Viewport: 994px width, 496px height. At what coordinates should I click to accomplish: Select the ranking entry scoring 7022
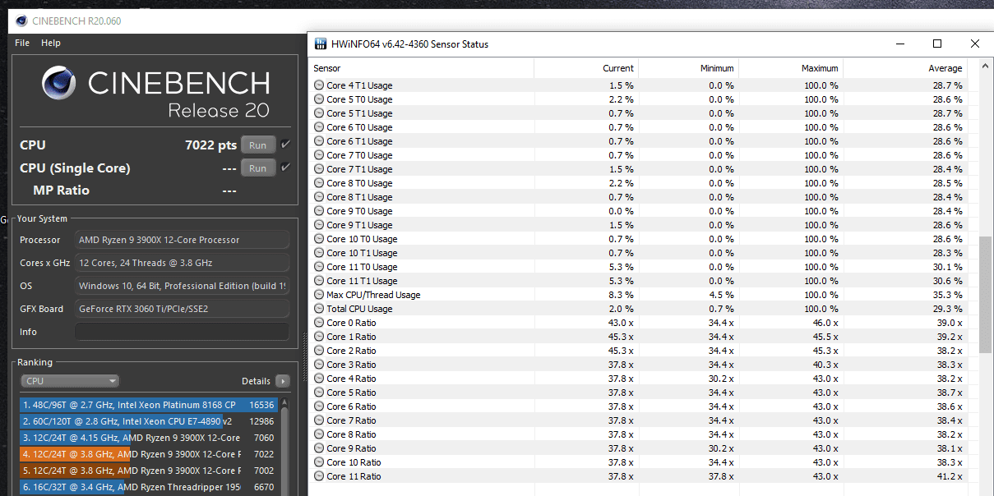(x=148, y=454)
